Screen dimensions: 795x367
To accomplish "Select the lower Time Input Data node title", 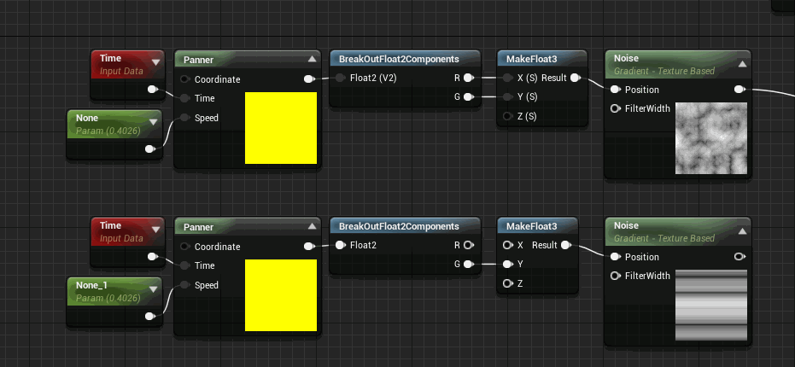I will (110, 225).
